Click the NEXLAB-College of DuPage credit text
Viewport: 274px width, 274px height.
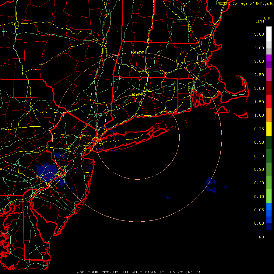click(243, 3)
